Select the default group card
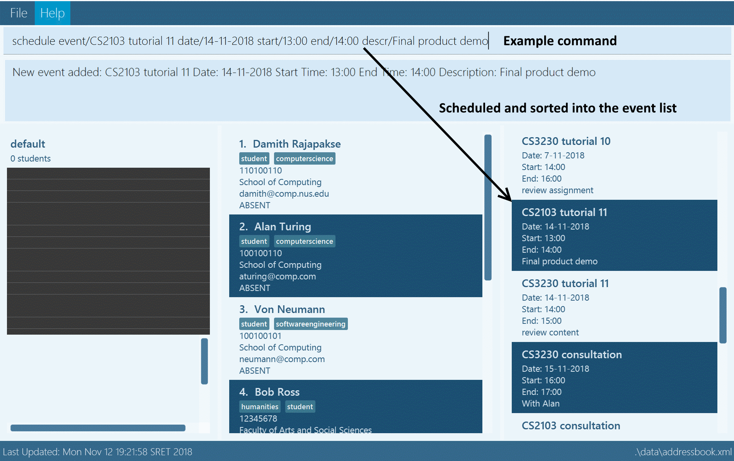This screenshot has width=734, height=461. click(x=108, y=151)
